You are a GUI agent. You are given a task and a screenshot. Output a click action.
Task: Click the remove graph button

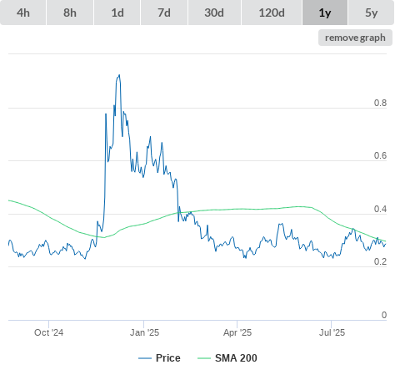pyautogui.click(x=355, y=38)
